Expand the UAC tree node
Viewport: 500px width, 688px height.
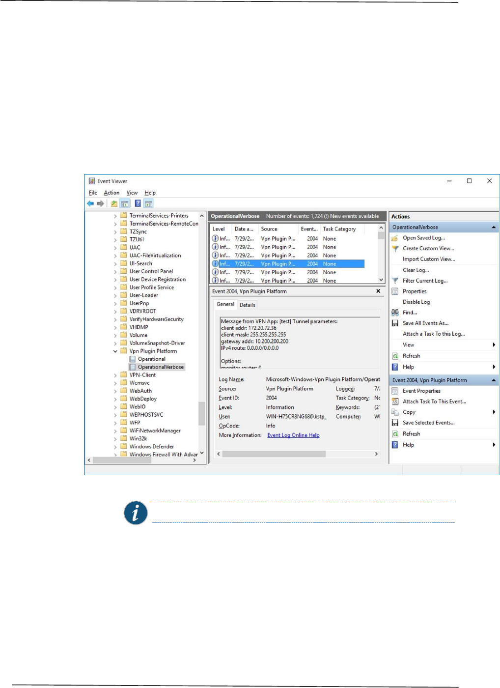115,248
